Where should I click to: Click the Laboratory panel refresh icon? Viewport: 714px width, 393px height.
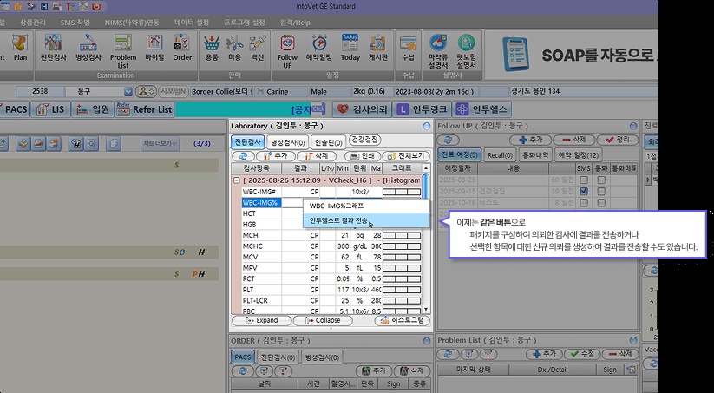(x=244, y=154)
